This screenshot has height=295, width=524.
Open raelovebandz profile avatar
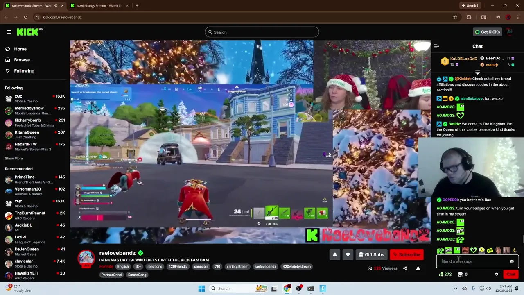(86, 259)
